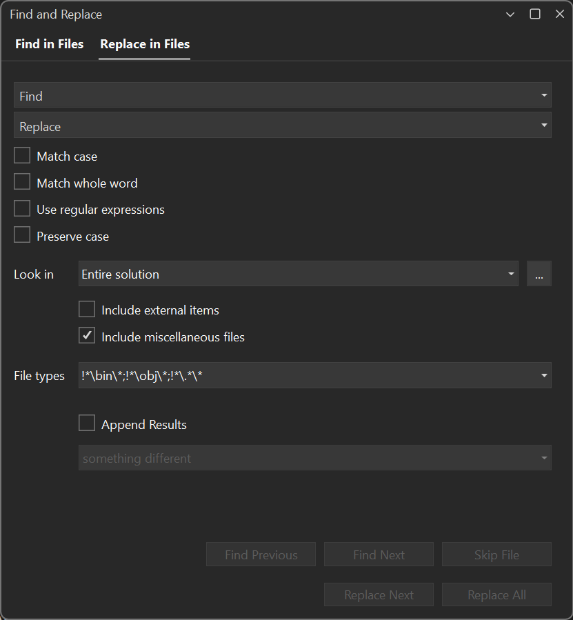The width and height of the screenshot is (573, 620).
Task: Disable Include miscellaneous files
Action: pos(87,335)
